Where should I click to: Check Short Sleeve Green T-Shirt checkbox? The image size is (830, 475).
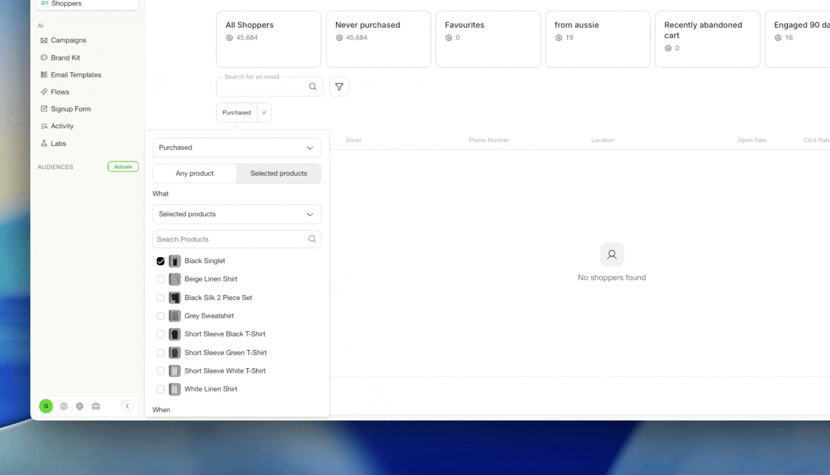160,353
